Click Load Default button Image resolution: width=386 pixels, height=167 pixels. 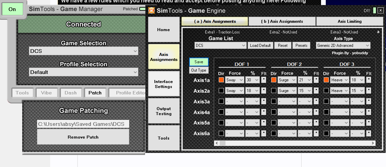[x=260, y=45]
